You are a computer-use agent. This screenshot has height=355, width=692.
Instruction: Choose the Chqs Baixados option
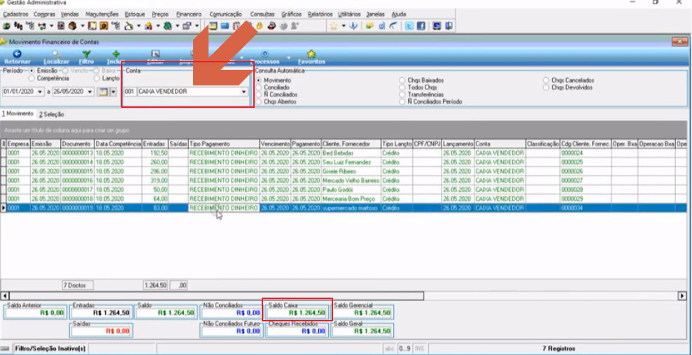coord(402,81)
